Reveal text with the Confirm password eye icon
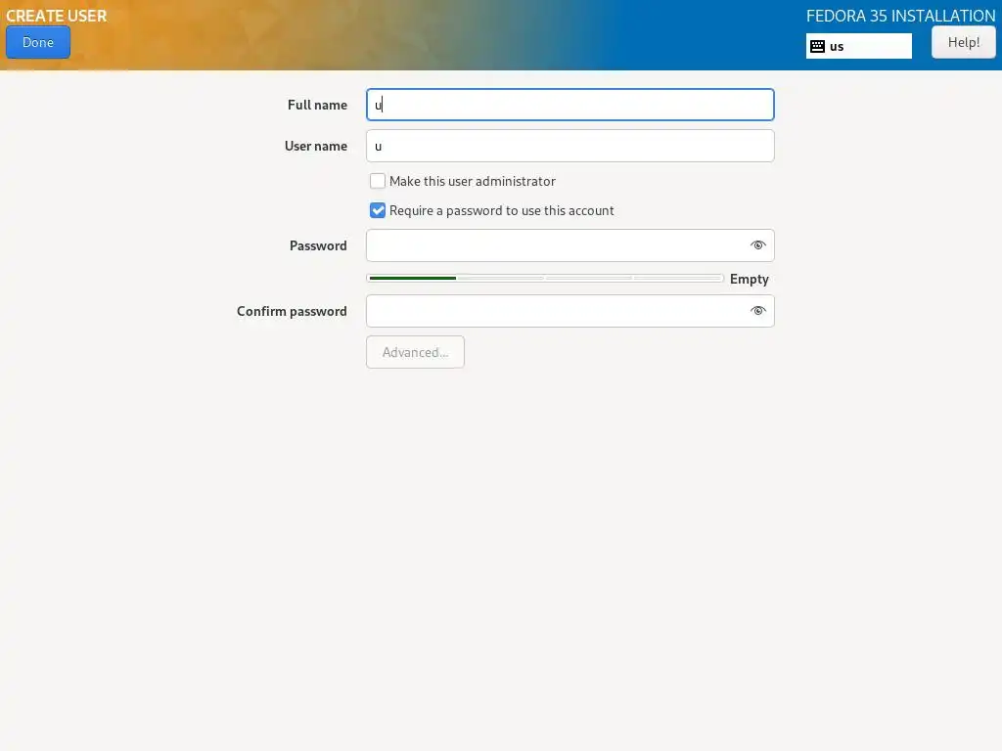The image size is (1002, 751). click(758, 311)
